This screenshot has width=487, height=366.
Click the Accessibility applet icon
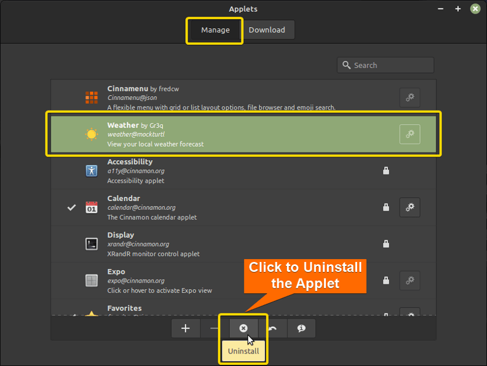click(91, 170)
